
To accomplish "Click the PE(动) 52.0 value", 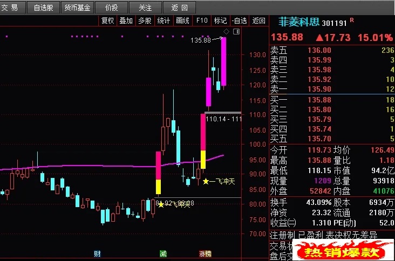I will click(x=386, y=223).
